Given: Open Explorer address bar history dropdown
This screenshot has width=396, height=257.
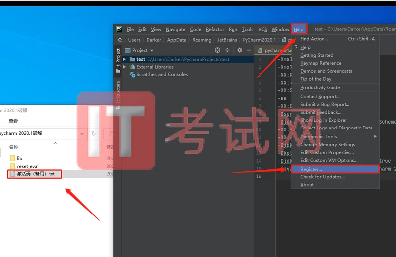Looking at the screenshot, I should [82, 133].
